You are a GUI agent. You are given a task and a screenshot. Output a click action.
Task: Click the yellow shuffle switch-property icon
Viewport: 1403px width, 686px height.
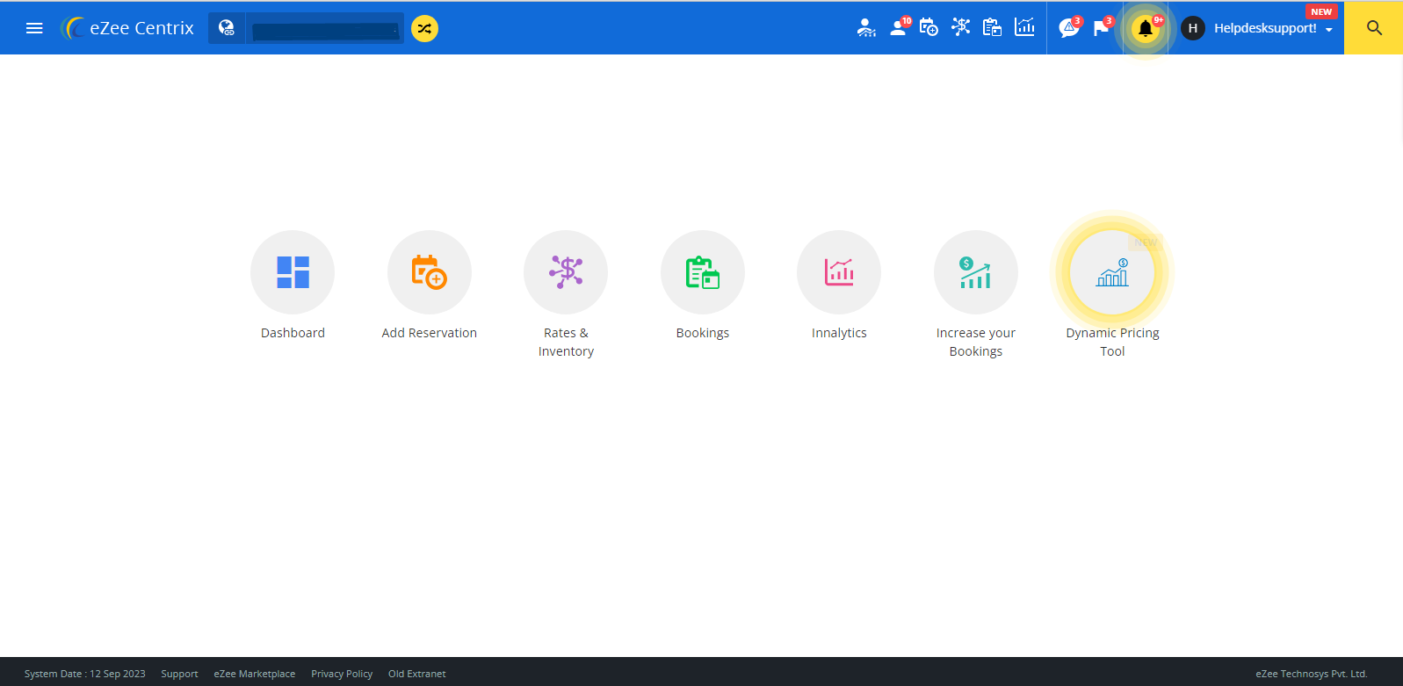click(424, 28)
